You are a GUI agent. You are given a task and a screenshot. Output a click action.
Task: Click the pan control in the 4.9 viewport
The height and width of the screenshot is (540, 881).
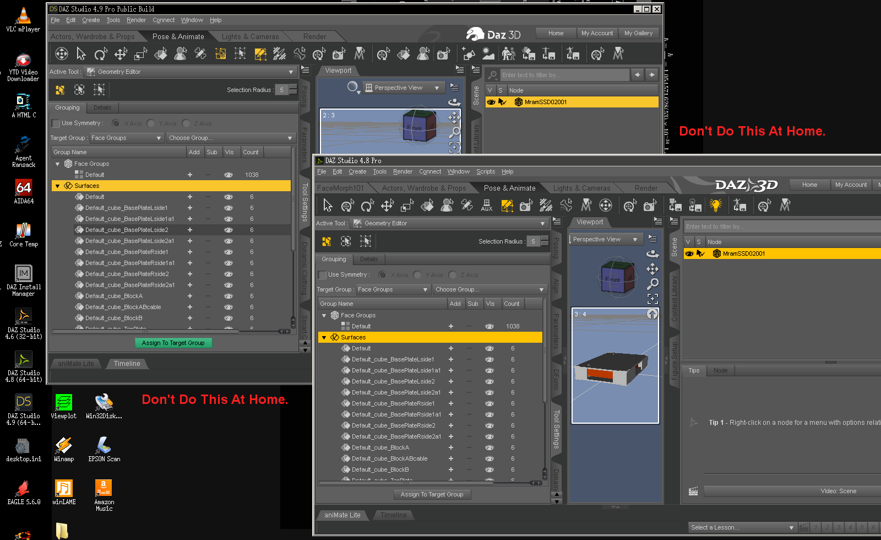454,117
